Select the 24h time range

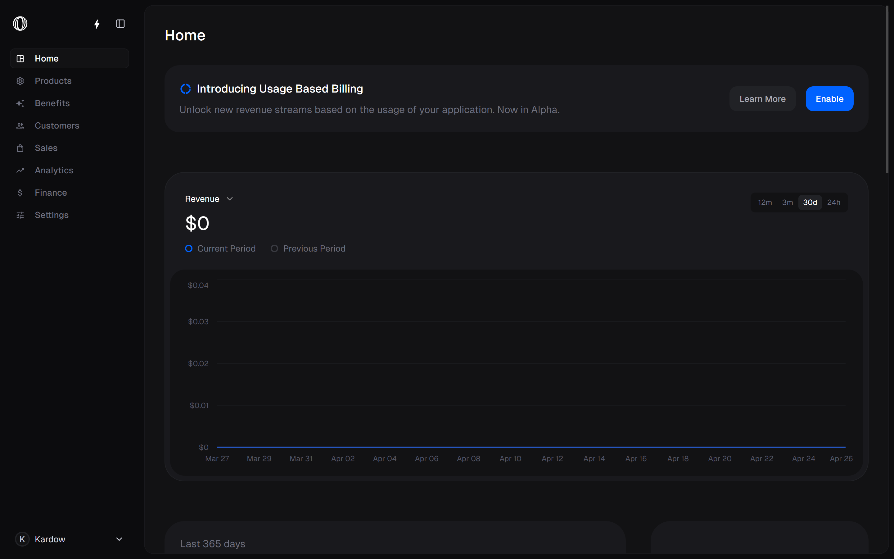833,202
